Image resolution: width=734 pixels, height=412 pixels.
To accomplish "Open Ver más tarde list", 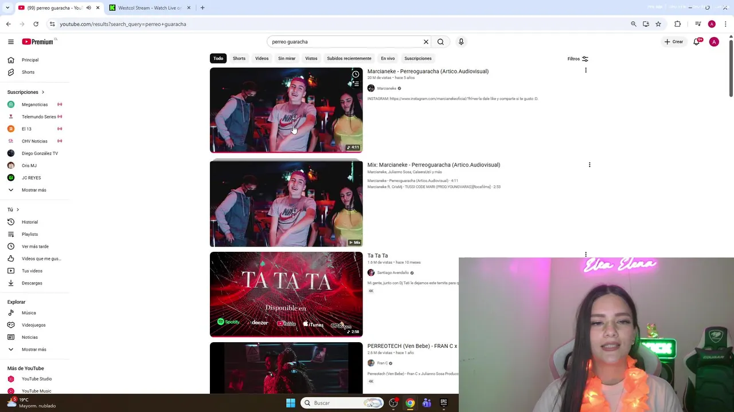I will click(x=34, y=247).
